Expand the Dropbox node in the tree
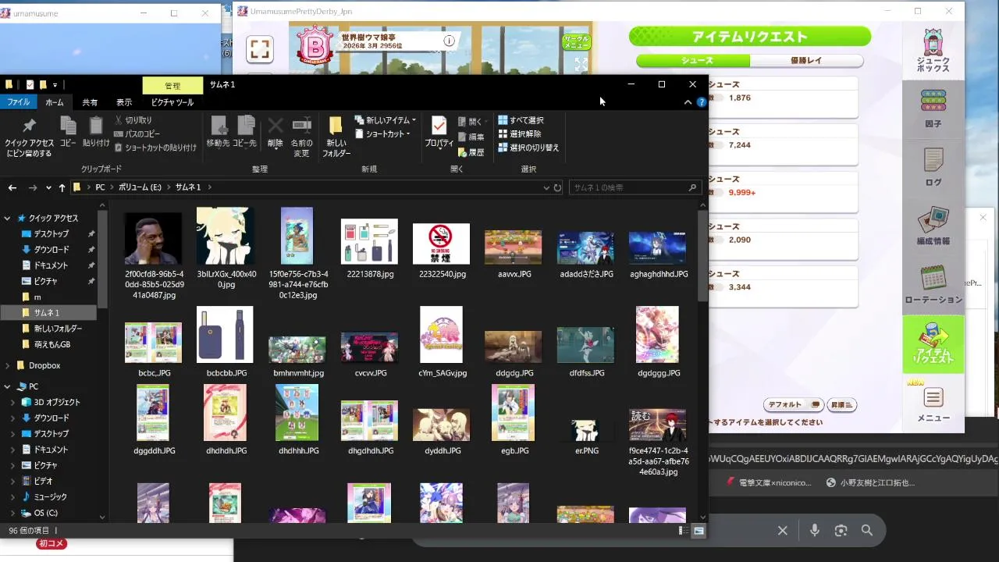The image size is (999, 562). [x=7, y=365]
